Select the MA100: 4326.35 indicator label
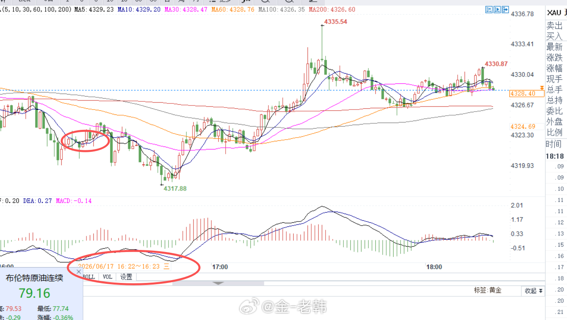 [281, 9]
